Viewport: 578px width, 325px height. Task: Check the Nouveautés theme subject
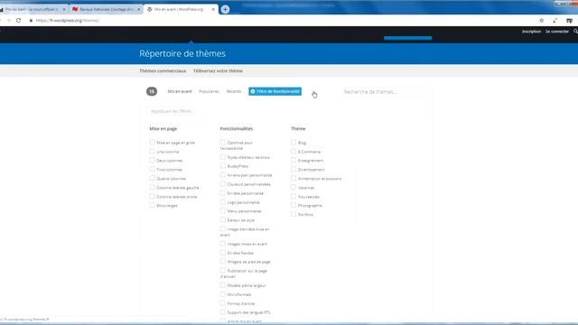coord(294,197)
